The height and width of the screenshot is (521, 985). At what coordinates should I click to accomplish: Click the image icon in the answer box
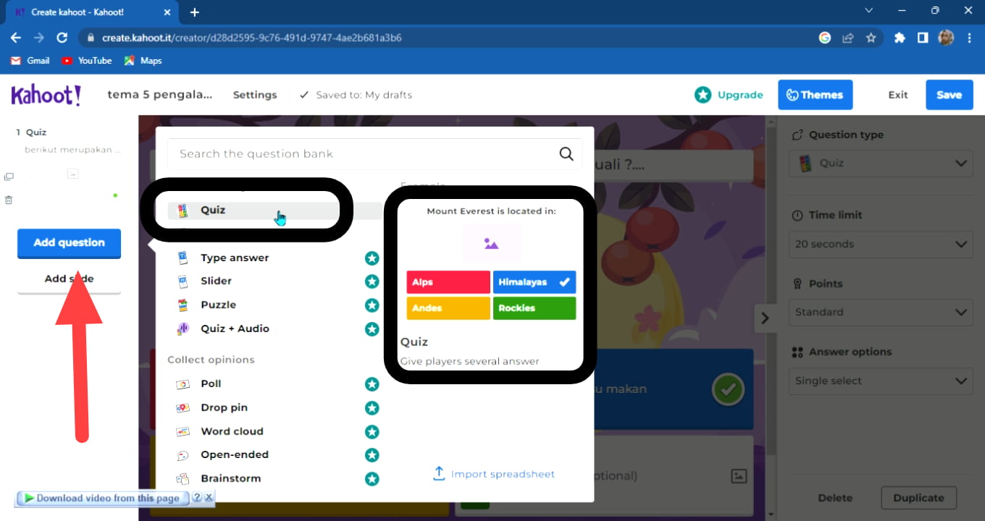coord(739,475)
